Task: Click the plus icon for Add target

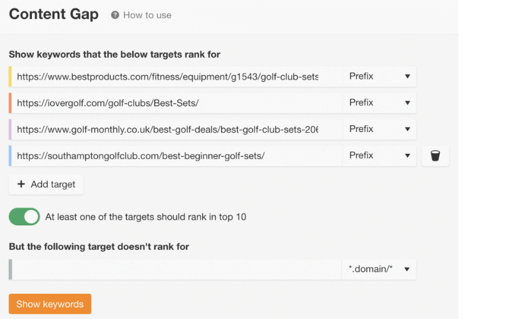Action: click(21, 184)
